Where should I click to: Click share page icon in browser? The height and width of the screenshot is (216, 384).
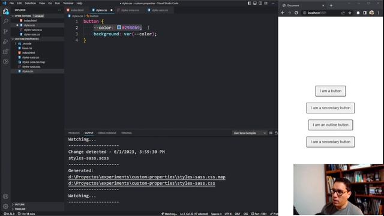[343, 13]
